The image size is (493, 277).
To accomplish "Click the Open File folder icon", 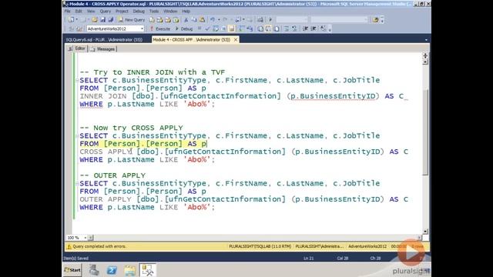I will (95, 20).
